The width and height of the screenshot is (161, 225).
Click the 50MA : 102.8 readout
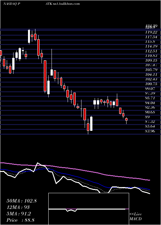pos(22,201)
